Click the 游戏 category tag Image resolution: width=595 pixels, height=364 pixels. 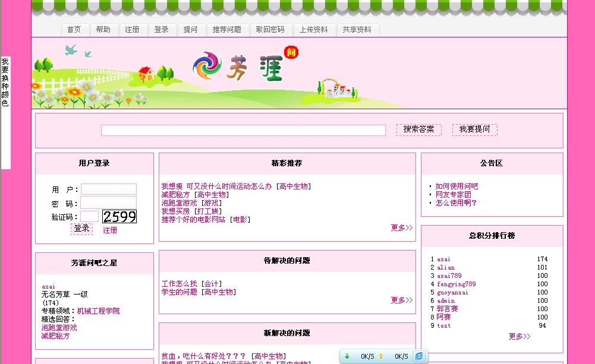(x=212, y=203)
